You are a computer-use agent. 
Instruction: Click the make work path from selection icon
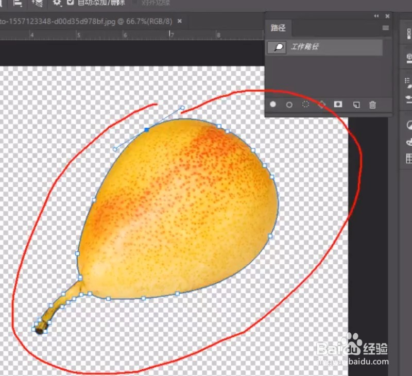pos(322,105)
